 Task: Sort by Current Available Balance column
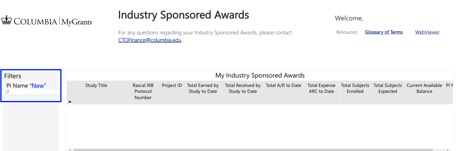[424, 88]
